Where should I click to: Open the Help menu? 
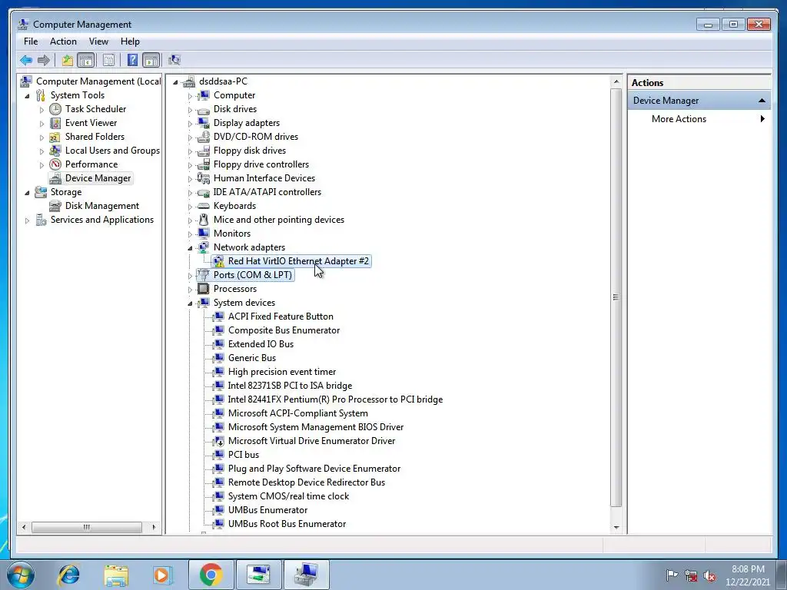[x=130, y=41]
